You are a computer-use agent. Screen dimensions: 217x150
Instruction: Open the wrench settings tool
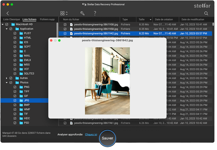(82, 13)
